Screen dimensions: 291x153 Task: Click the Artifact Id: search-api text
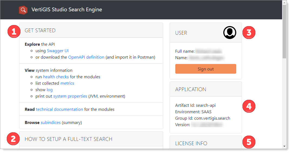click(x=196, y=105)
